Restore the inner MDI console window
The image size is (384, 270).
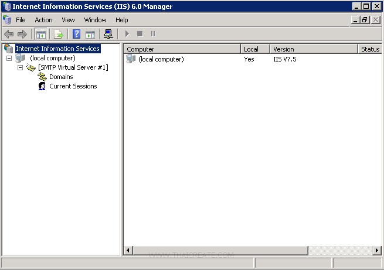(x=365, y=20)
